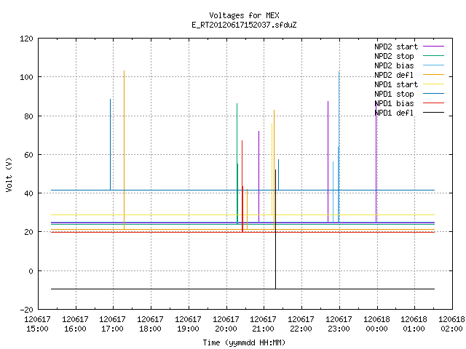
Task: Click the 'Volt (V)' y-axis label
Action: click(9, 174)
